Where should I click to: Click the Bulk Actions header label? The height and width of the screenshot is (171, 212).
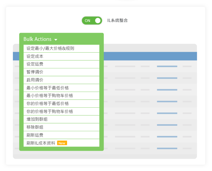38,39
